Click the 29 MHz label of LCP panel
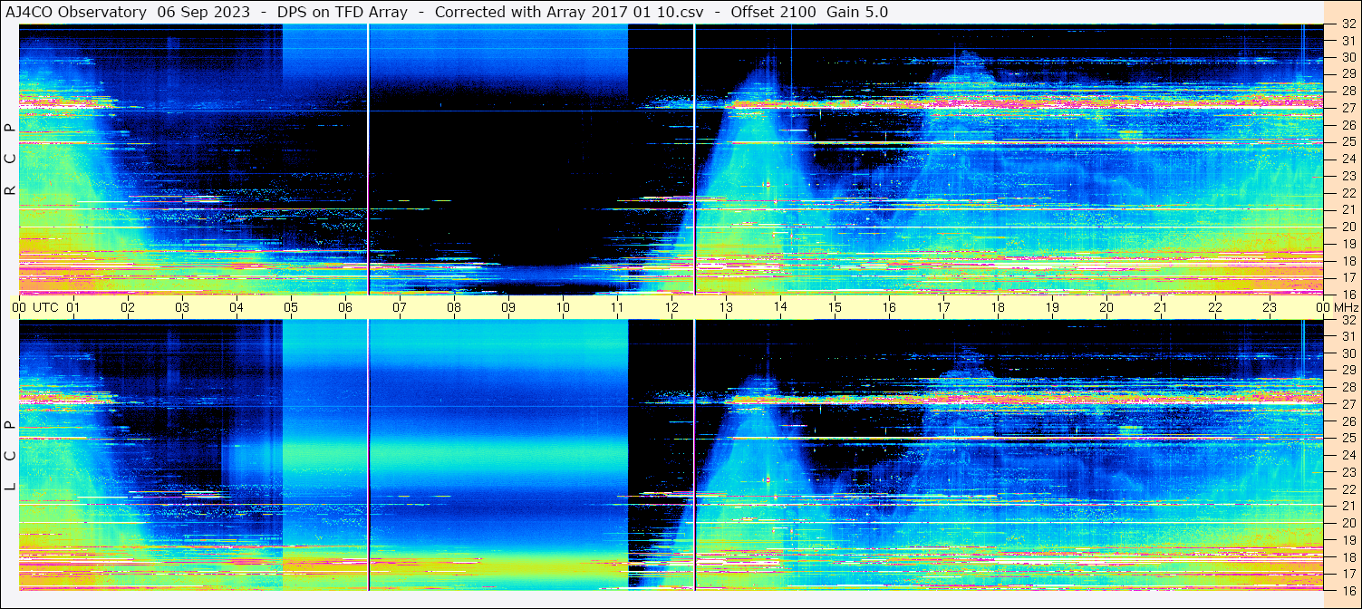This screenshot has height=609, width=1362. point(1348,371)
